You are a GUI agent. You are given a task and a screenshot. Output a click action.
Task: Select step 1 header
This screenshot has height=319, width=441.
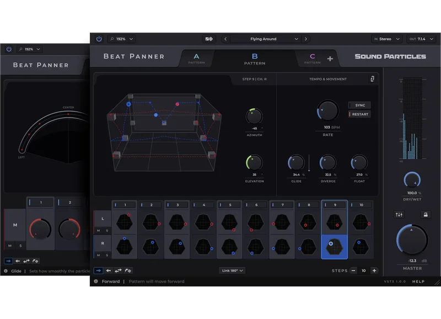click(x=125, y=205)
